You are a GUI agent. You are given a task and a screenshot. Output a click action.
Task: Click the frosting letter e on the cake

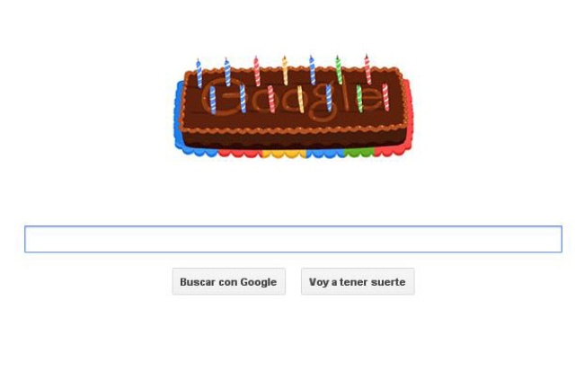coord(370,98)
